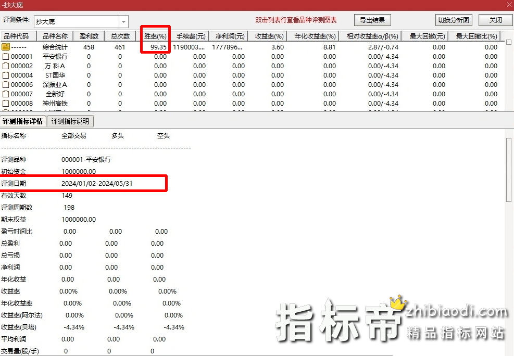This screenshot has height=356, width=514.
Task: Click the 初始资金 value 1000000.00
Action: [79, 171]
